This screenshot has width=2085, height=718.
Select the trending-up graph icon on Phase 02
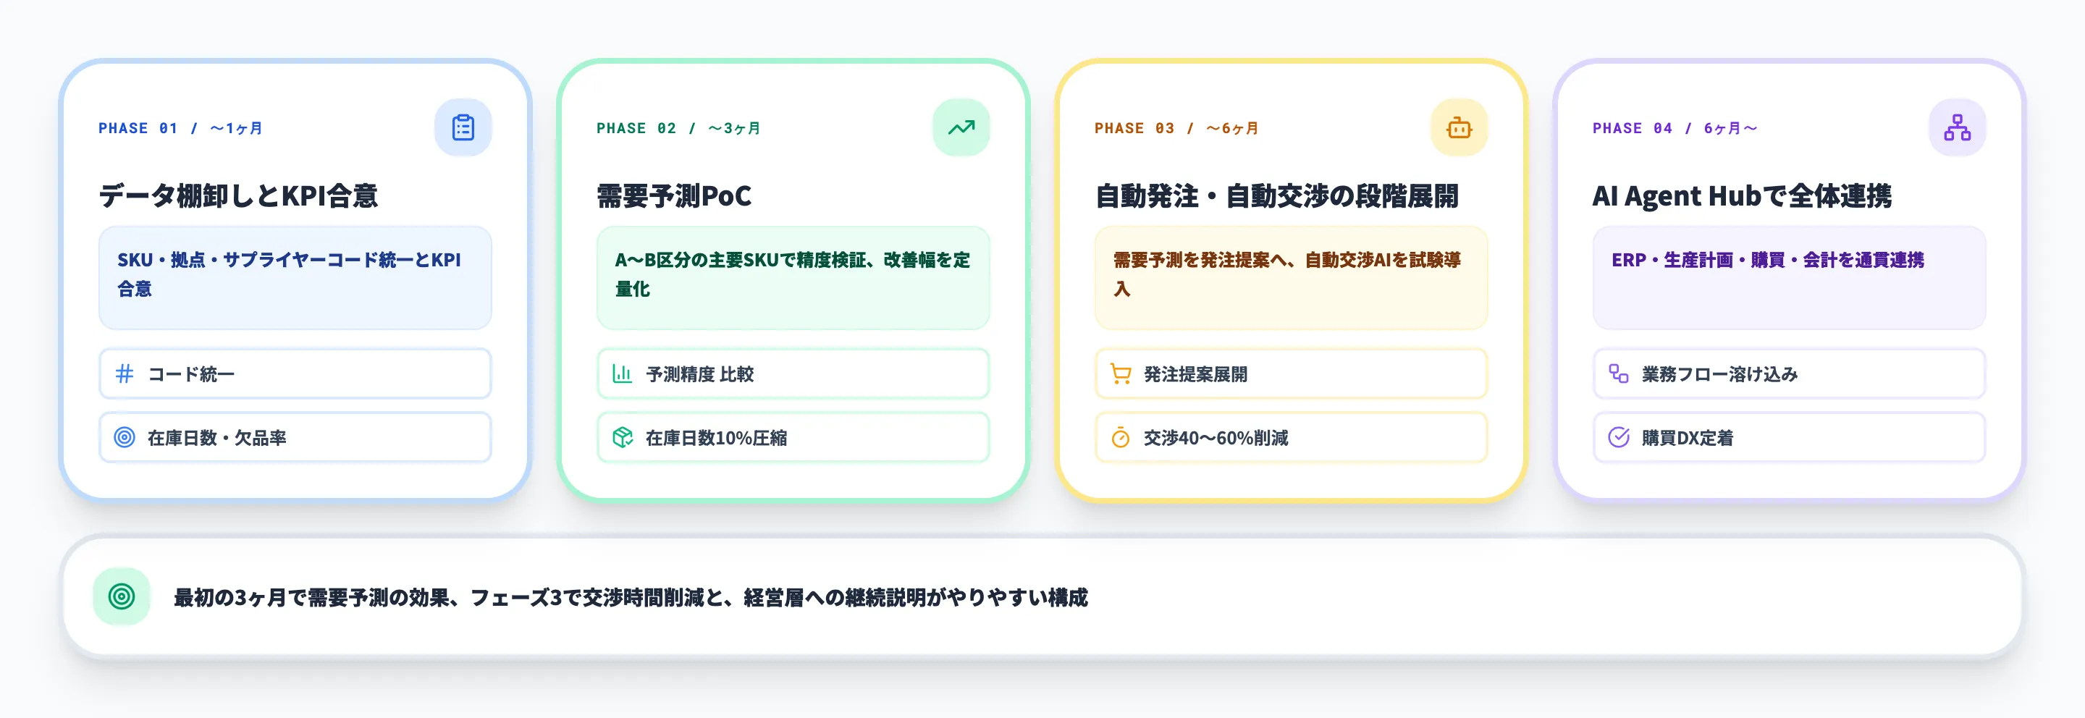click(961, 127)
